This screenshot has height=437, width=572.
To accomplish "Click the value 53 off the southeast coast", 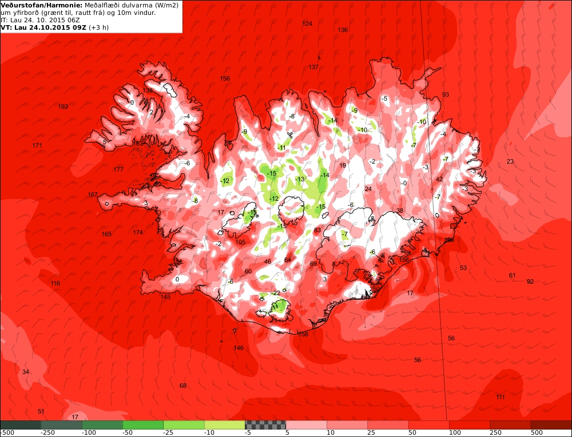I will pyautogui.click(x=463, y=268).
